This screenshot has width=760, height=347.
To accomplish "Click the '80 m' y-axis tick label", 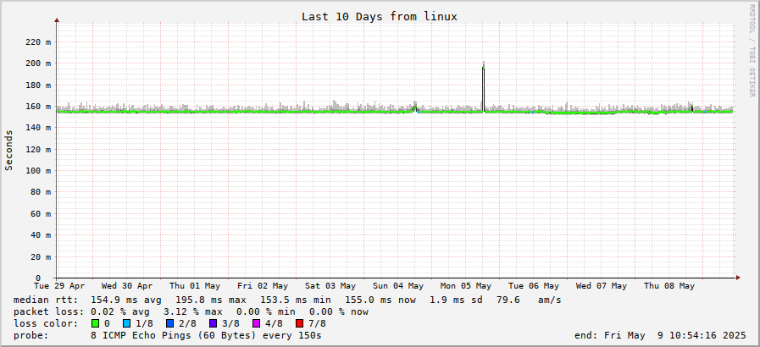I will click(40, 192).
